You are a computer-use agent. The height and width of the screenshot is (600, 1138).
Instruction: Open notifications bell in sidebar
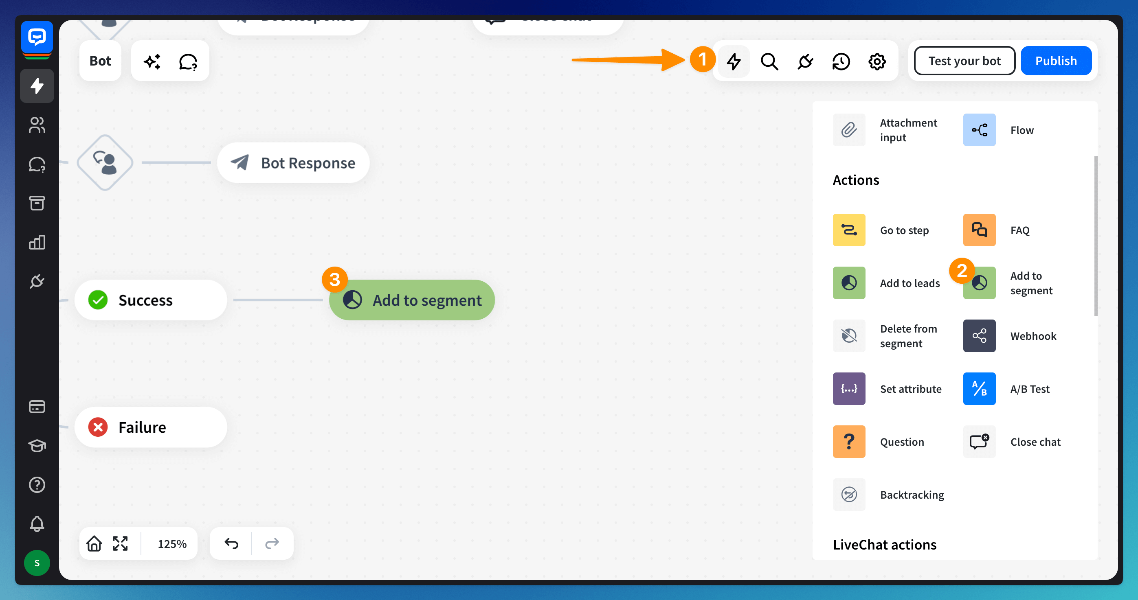[x=37, y=524]
